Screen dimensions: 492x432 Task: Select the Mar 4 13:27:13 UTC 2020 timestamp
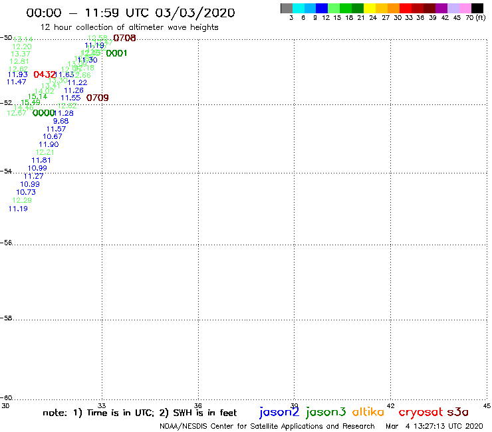click(x=434, y=426)
